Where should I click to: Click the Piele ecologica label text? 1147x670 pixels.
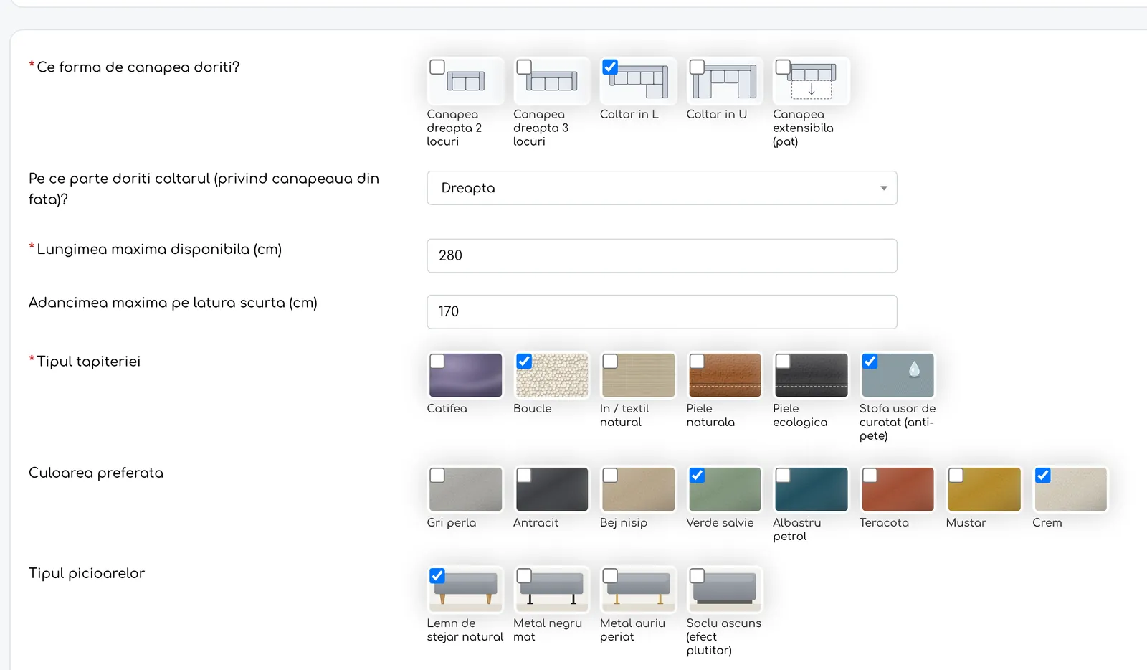click(800, 415)
